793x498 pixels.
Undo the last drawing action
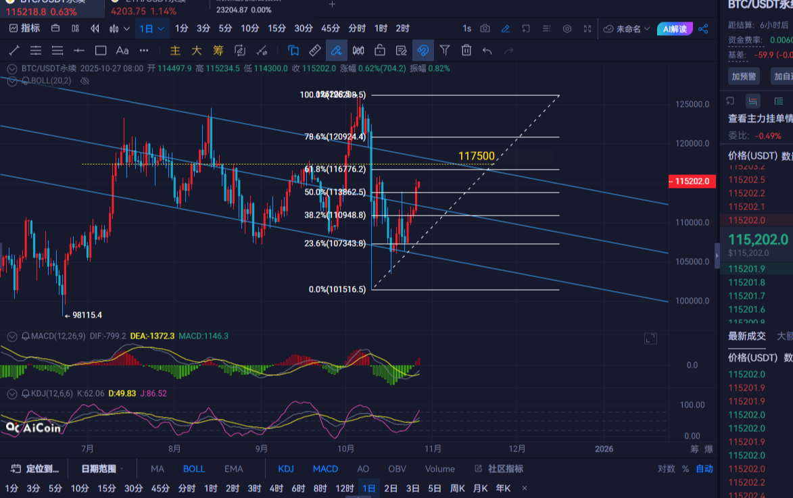pyautogui.click(x=487, y=50)
